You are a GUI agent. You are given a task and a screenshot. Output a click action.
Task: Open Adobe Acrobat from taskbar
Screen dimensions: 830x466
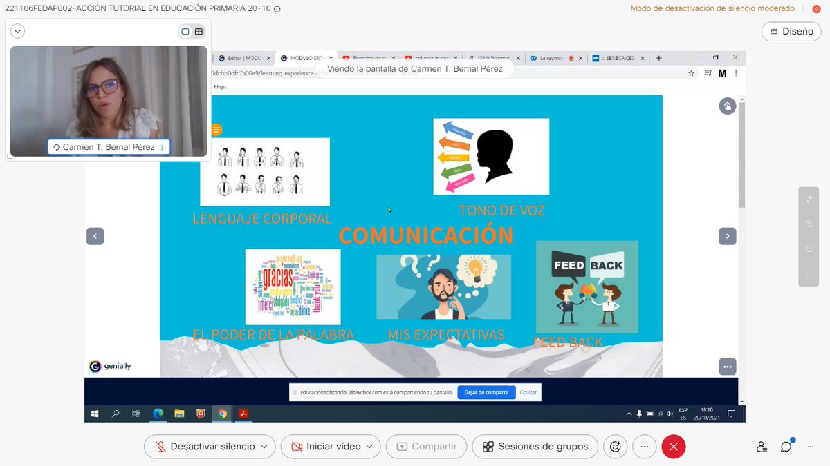(x=243, y=414)
